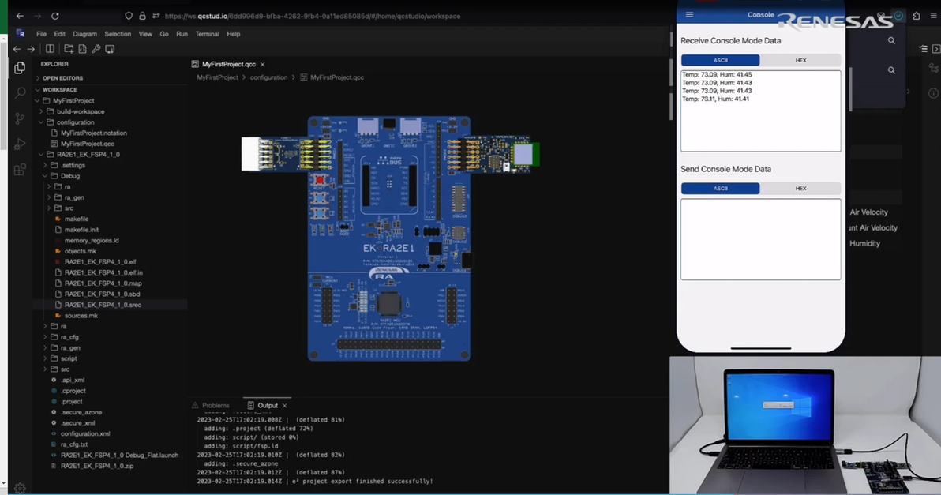Open browser shield tracking protection icon
The height and width of the screenshot is (495, 941).
129,17
